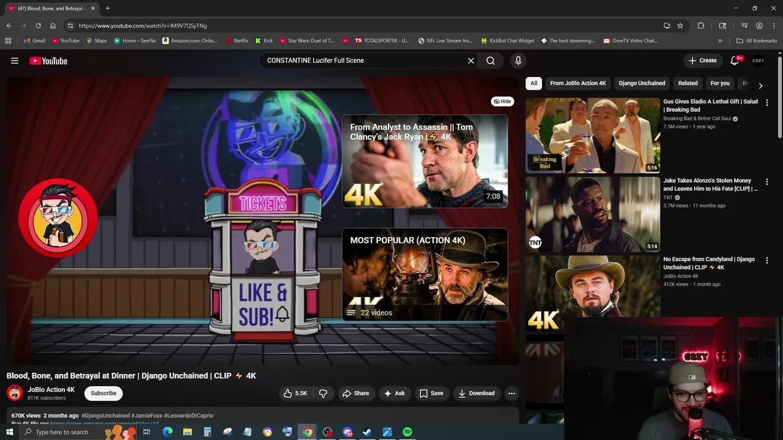Image resolution: width=783 pixels, height=440 pixels.
Task: Open the YouTube guide hamburger menu
Action: pyautogui.click(x=15, y=61)
